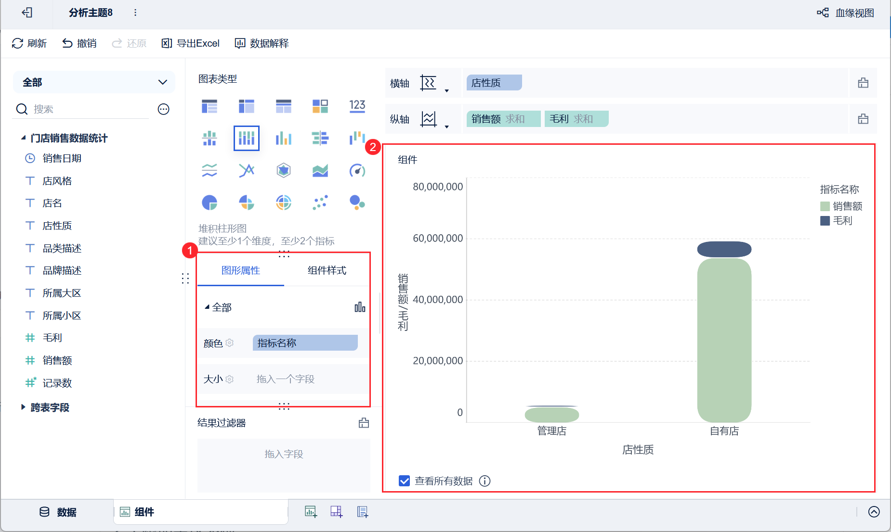Click the KPI number card icon
891x532 pixels.
point(357,106)
